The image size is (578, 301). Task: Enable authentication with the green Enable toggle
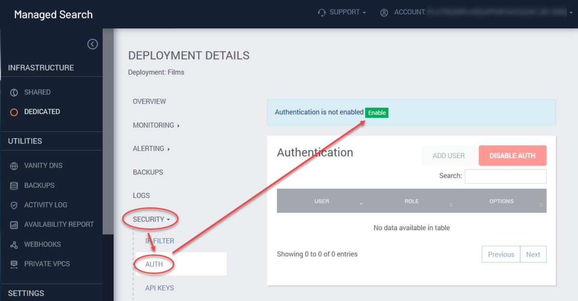[377, 112]
